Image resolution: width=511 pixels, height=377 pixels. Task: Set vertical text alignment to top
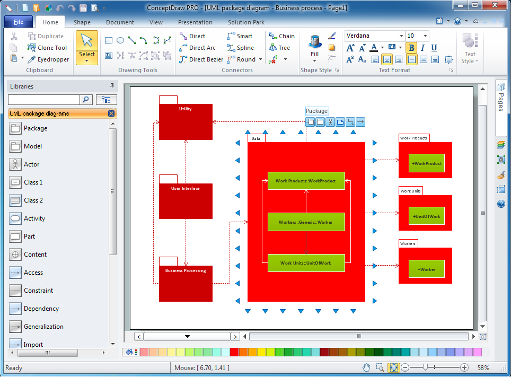pyautogui.click(x=412, y=59)
